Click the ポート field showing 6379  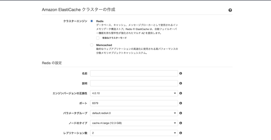[134, 103]
